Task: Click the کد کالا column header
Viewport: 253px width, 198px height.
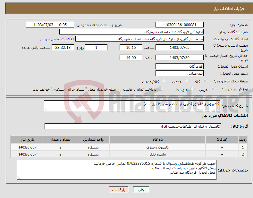Action: (222, 140)
